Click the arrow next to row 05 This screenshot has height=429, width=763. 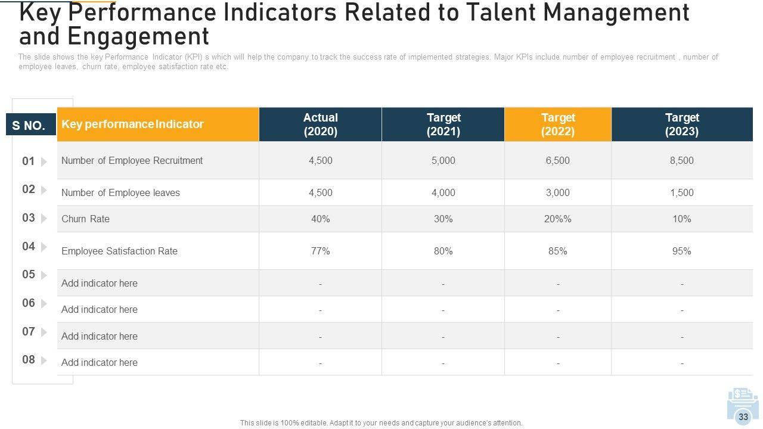tap(44, 275)
